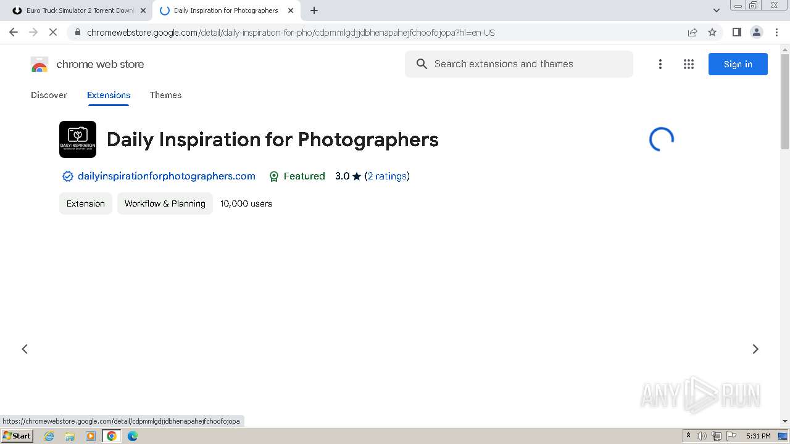Screen dimensions: 790x444
Task: Open the Windows Start menu
Action: pyautogui.click(x=17, y=436)
